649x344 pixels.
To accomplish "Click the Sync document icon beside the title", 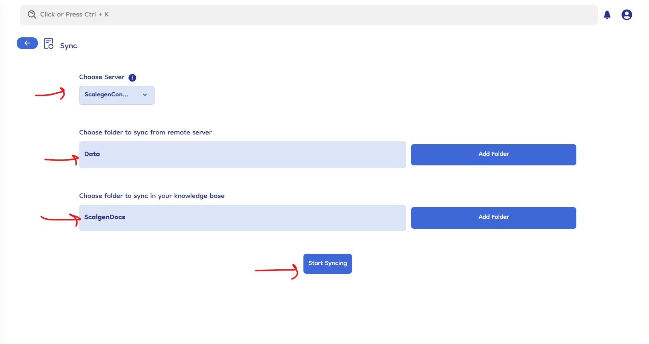I will pos(49,44).
